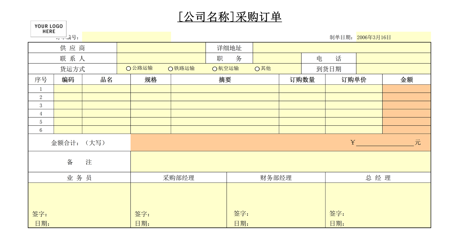Select the 其他 shipping radio button
Viewport: 457px width, 232px height.
[257, 69]
